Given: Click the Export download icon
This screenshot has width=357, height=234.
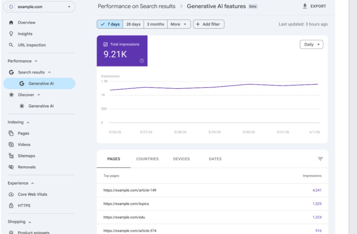Looking at the screenshot, I should tap(305, 6).
